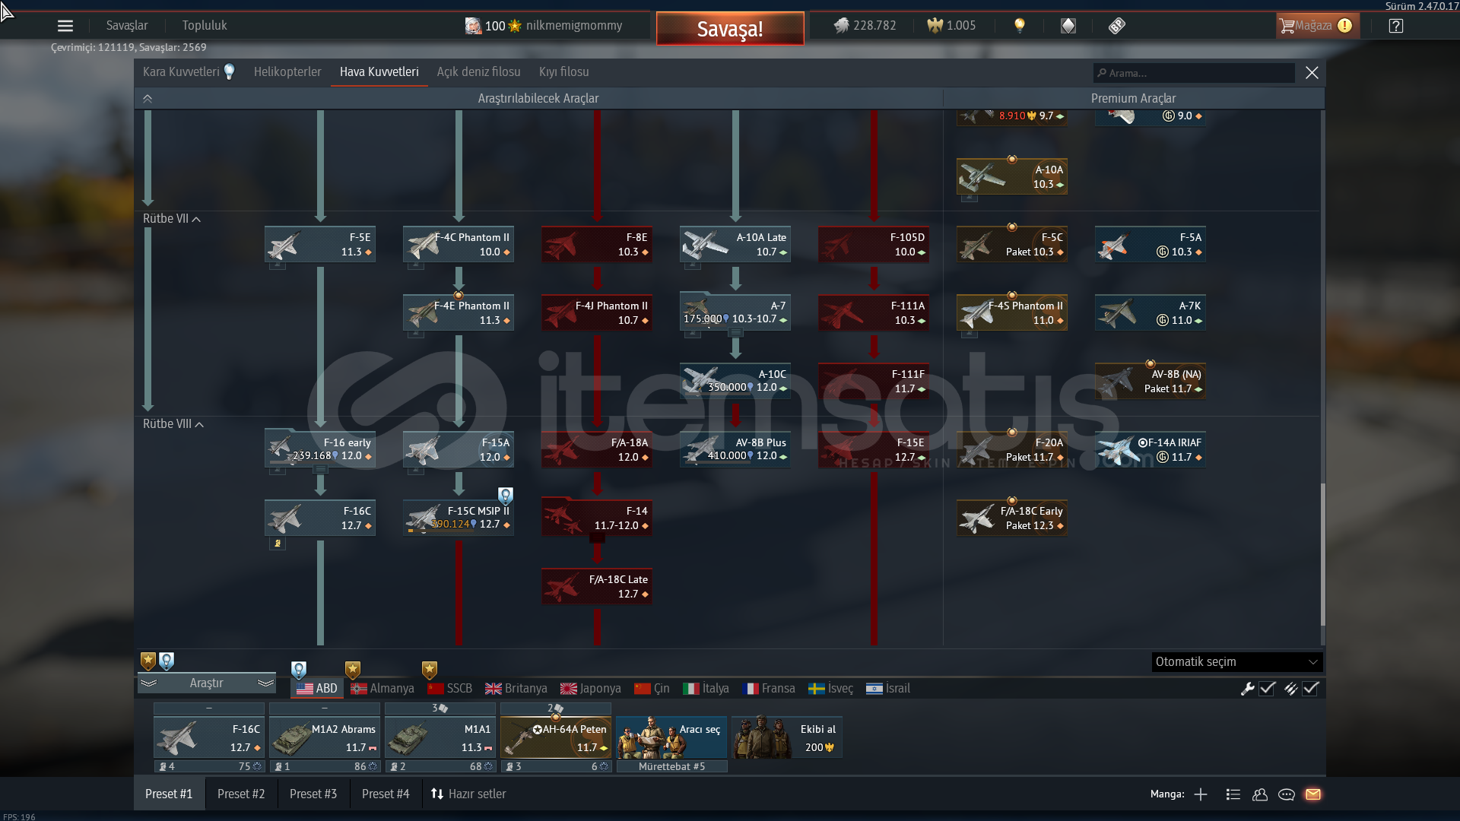Click the Arama search field
Image resolution: width=1460 pixels, height=821 pixels.
tap(1194, 73)
